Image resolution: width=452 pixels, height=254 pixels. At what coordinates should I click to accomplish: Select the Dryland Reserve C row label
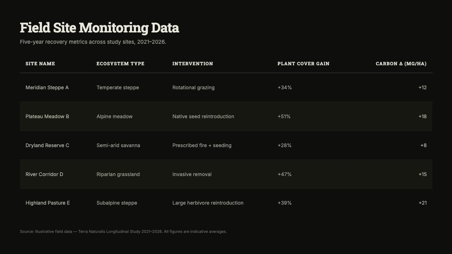[47, 145]
